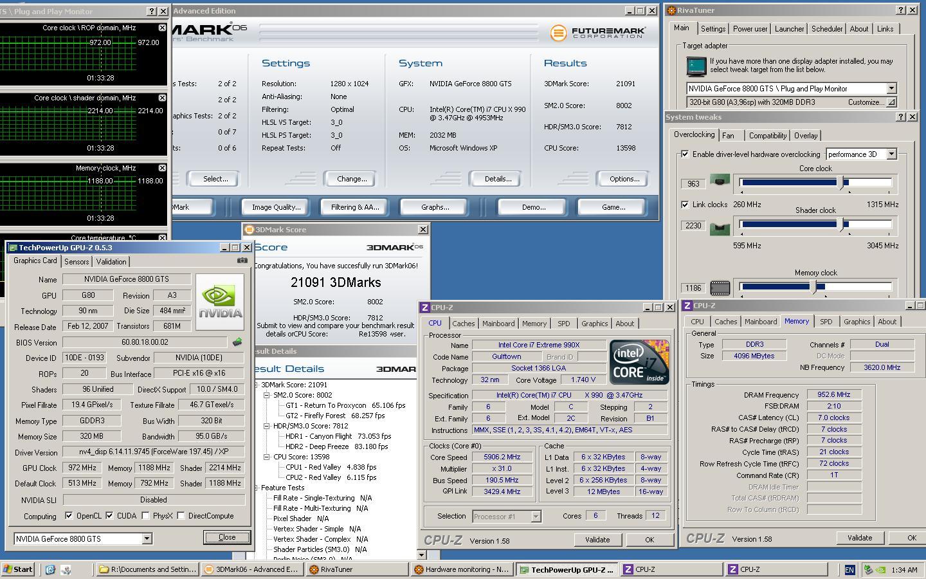Click the RivaTuner title bar help button

click(x=901, y=10)
